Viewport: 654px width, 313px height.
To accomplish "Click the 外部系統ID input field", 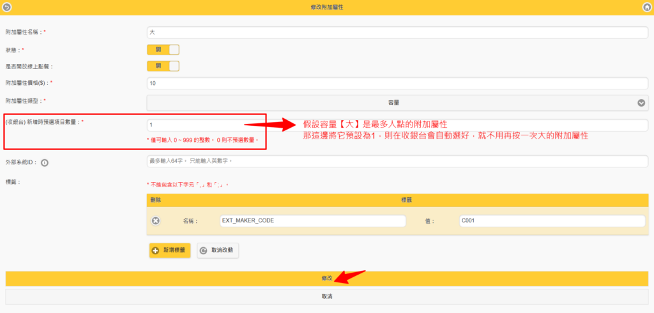I will (397, 161).
